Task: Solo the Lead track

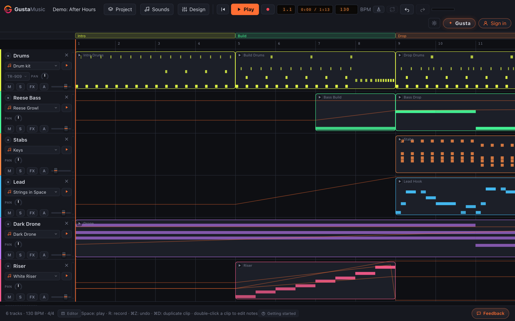Action: pyautogui.click(x=20, y=213)
